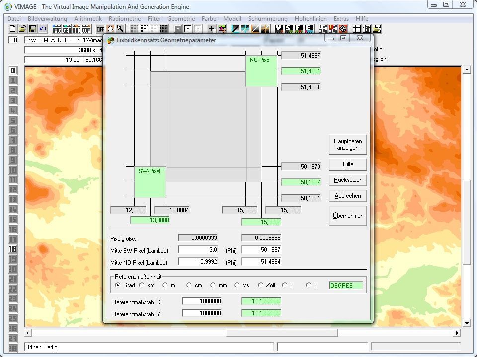This screenshot has width=477, height=357.
Task: Open the Geometrie menu
Action: 181,18
